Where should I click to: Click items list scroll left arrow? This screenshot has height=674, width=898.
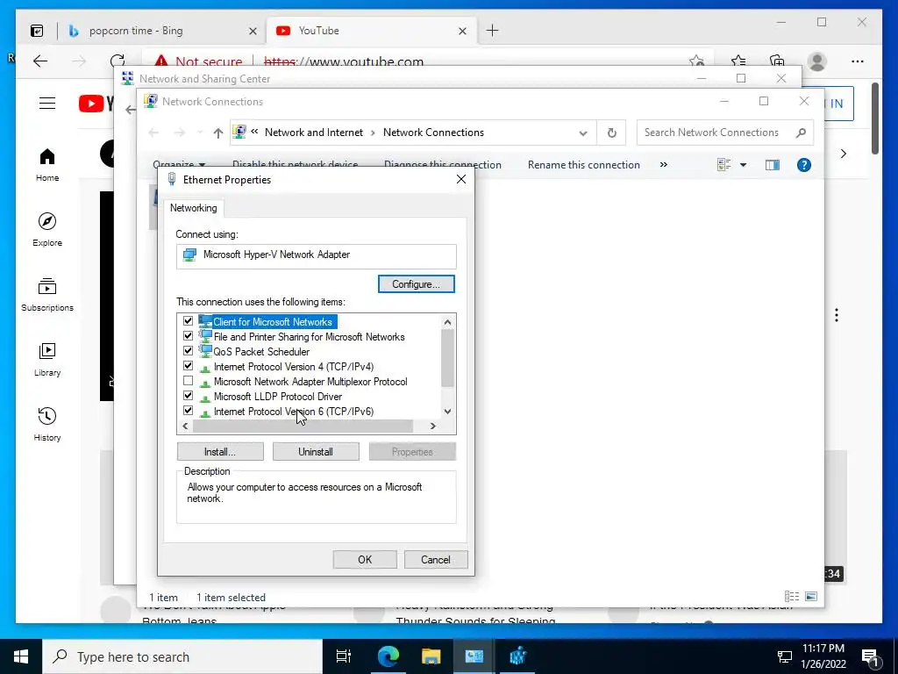tap(185, 426)
